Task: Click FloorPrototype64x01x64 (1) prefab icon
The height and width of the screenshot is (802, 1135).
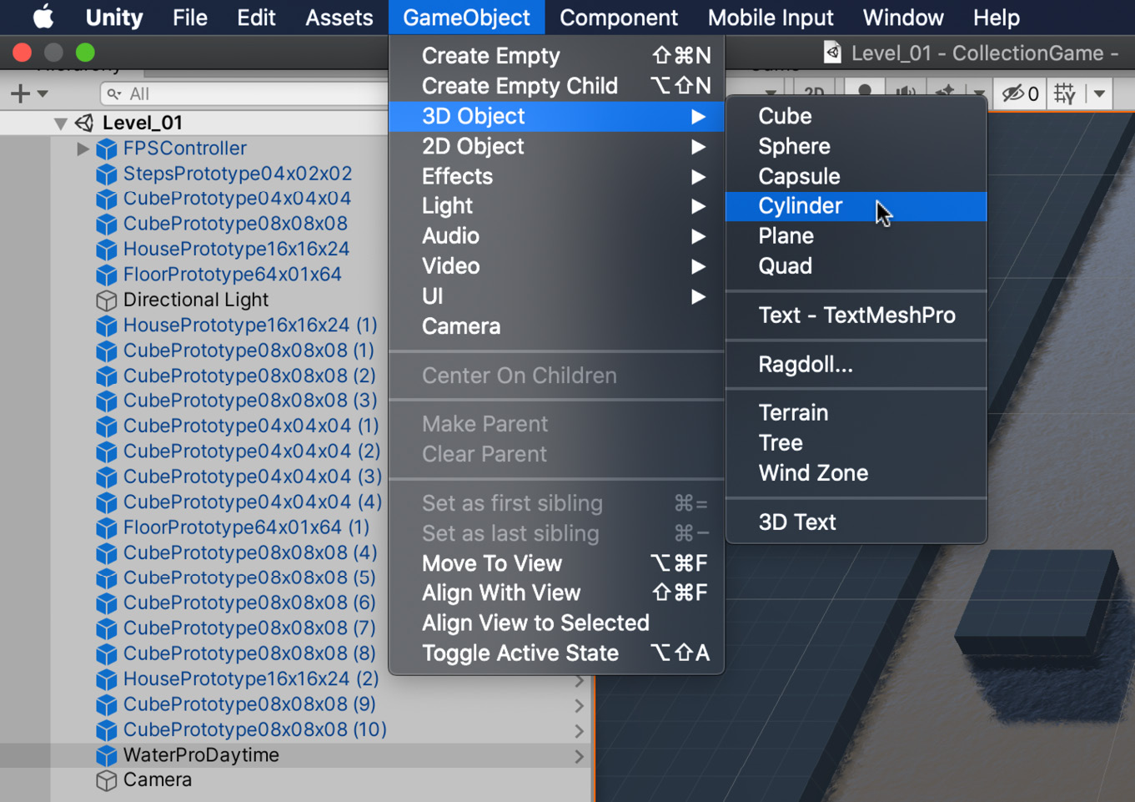Action: point(106,528)
